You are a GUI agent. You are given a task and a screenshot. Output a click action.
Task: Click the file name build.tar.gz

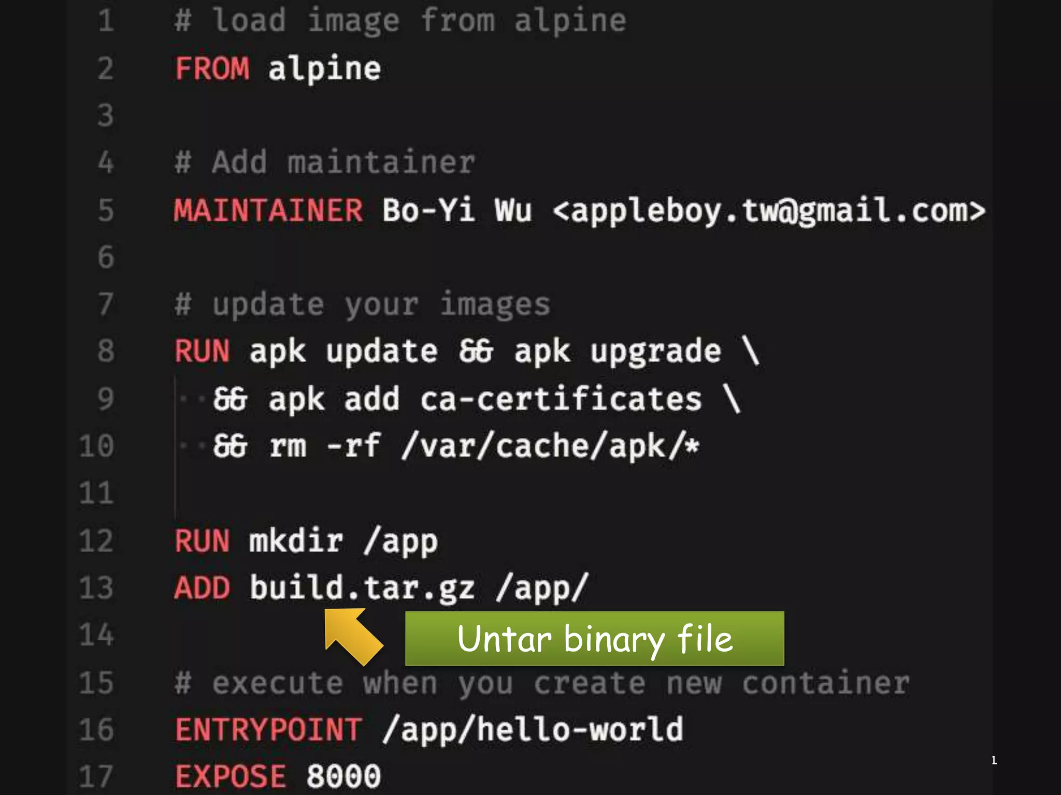pyautogui.click(x=362, y=588)
